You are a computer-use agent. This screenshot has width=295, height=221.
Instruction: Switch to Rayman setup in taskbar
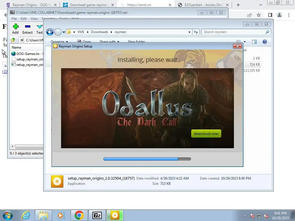(115, 215)
